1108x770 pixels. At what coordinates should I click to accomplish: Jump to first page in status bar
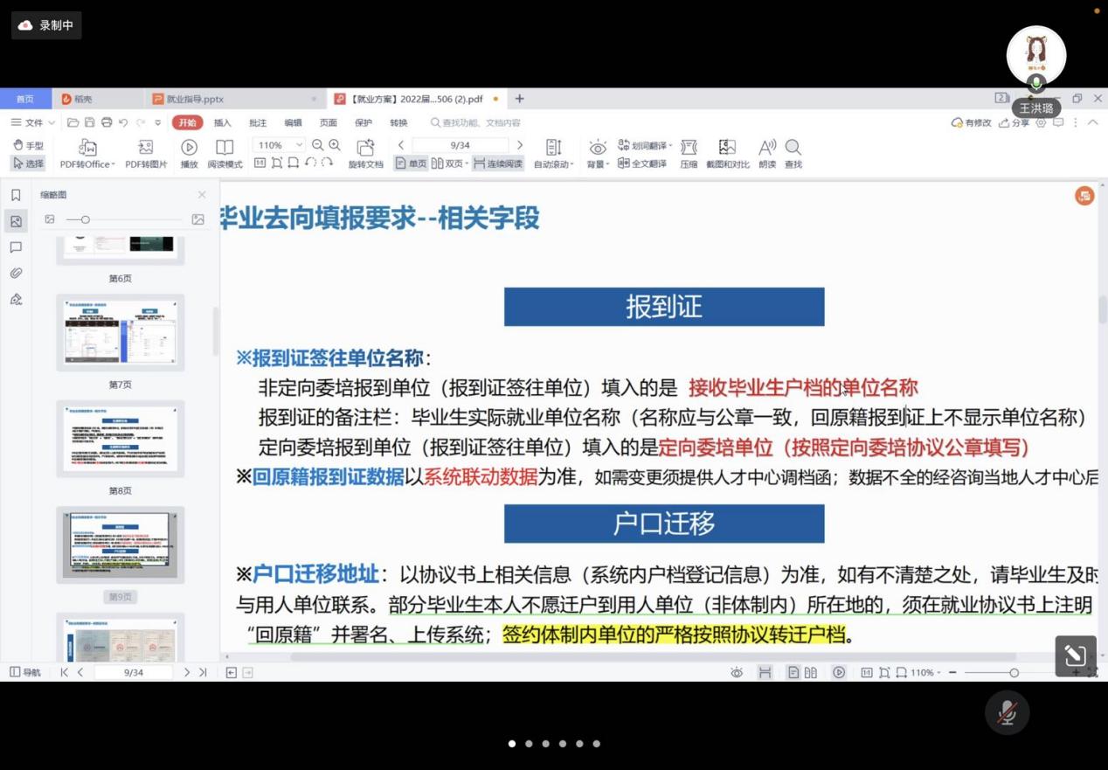click(64, 672)
